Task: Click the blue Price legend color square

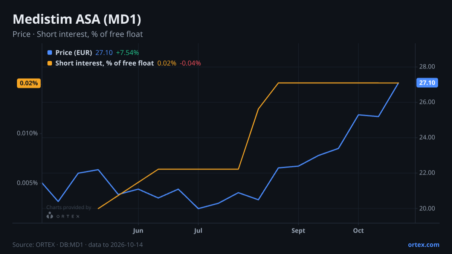Action: (x=50, y=53)
